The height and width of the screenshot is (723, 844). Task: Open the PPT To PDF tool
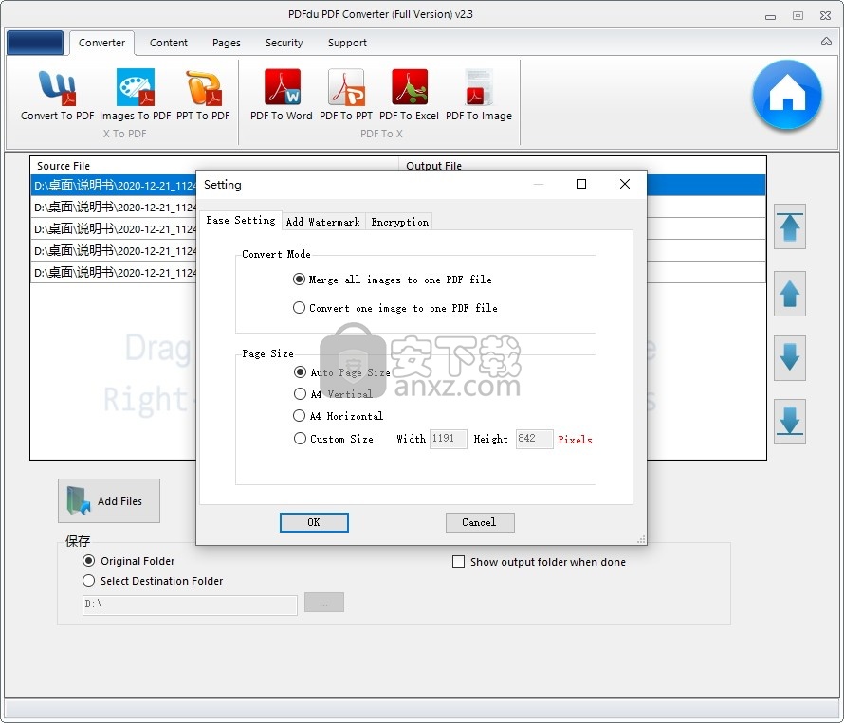click(x=203, y=96)
